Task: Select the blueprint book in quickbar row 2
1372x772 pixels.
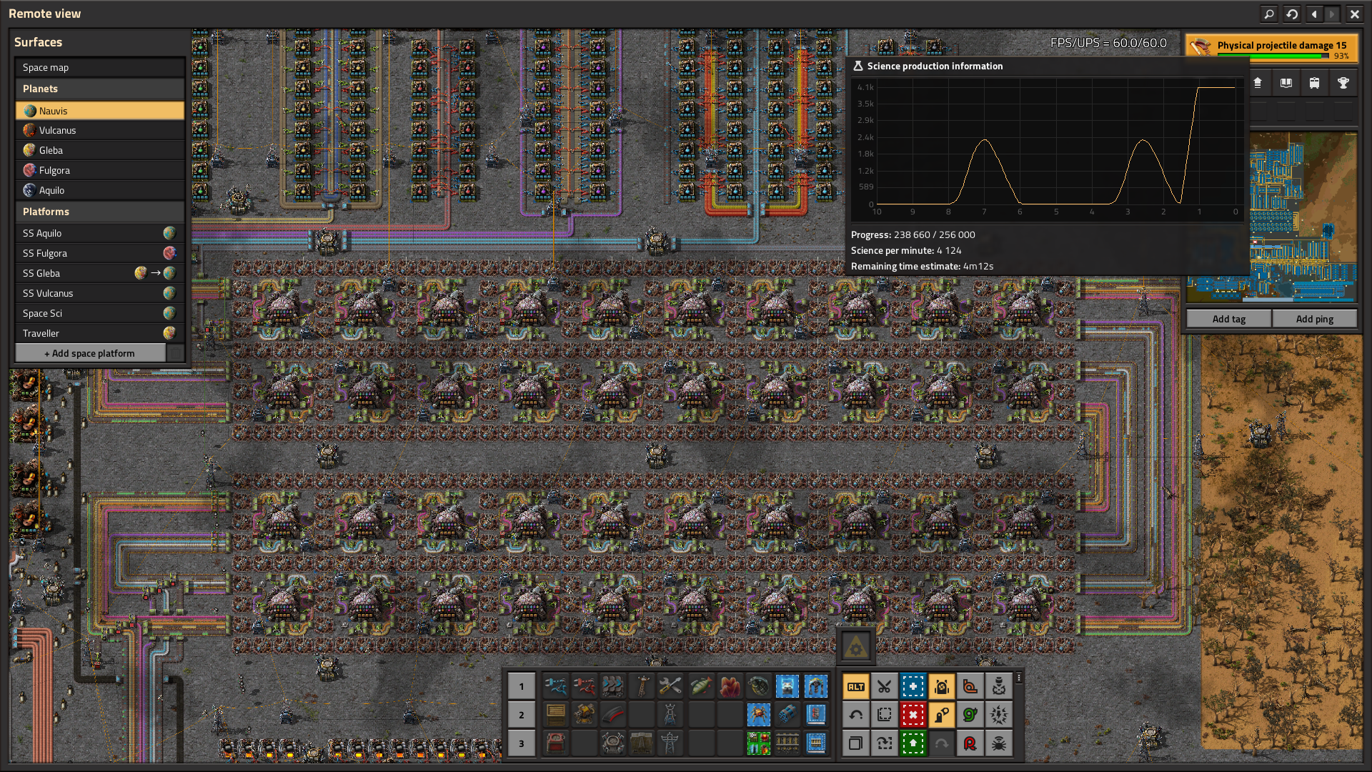Action: (x=815, y=715)
